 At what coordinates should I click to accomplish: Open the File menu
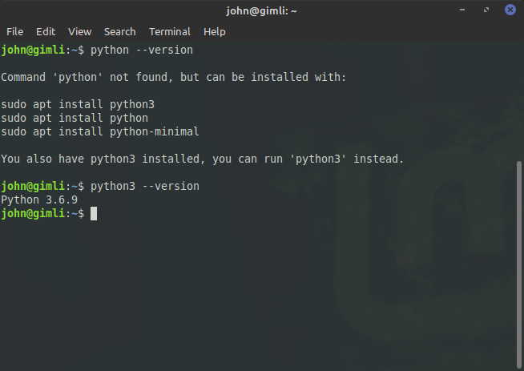coord(14,32)
